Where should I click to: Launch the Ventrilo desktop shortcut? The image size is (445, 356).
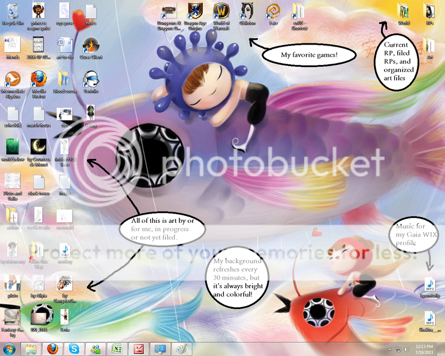(91, 79)
